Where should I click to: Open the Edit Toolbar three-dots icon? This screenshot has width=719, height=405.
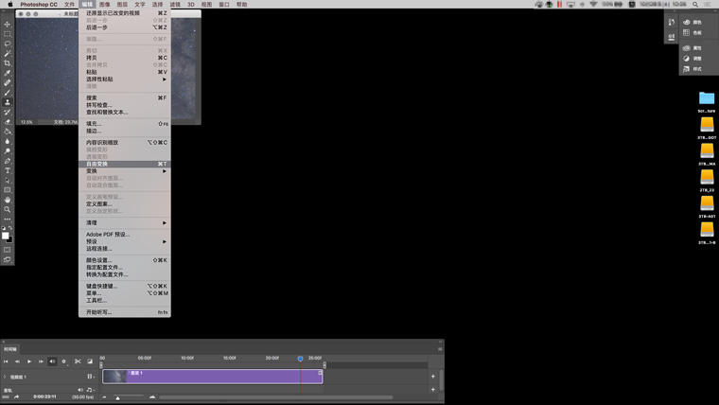coord(8,220)
